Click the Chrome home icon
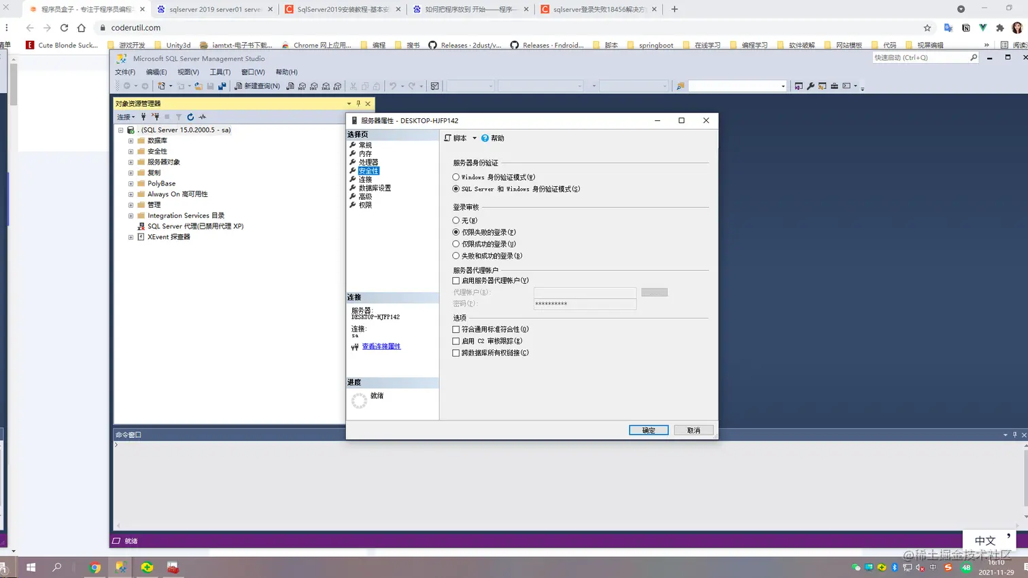 (x=82, y=28)
